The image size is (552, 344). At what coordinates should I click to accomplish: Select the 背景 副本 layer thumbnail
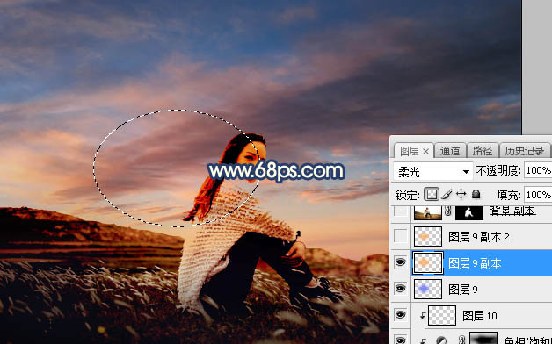(x=427, y=212)
